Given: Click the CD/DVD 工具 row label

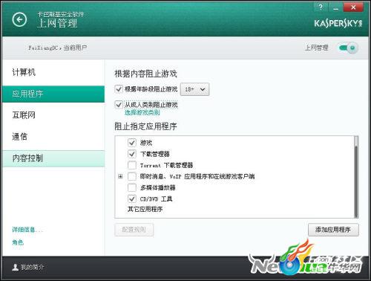Looking at the screenshot, I should point(156,198).
